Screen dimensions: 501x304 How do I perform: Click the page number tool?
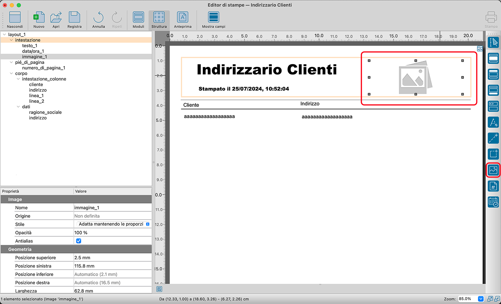pyautogui.click(x=493, y=186)
